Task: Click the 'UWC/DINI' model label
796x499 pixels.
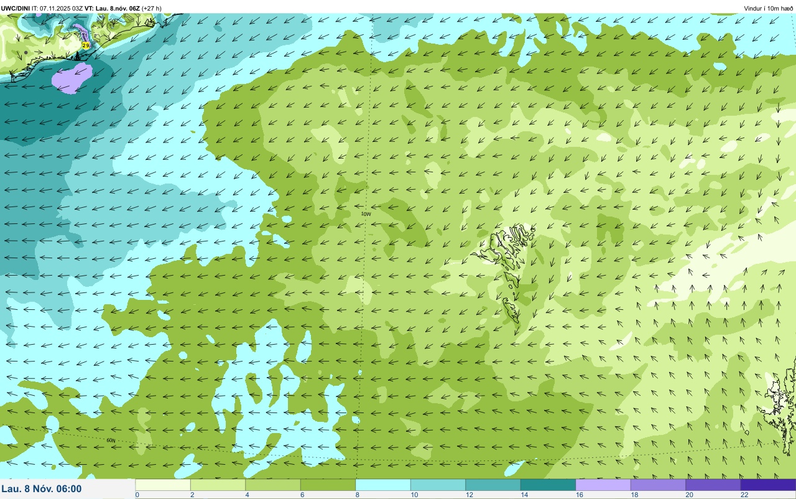Action: 15,8
